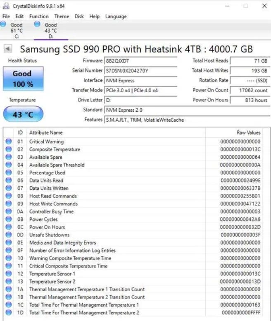Image resolution: width=271 pixels, height=321 pixels.
Task: Click status orb for Available Spare Threshold row
Action: pos(9,165)
